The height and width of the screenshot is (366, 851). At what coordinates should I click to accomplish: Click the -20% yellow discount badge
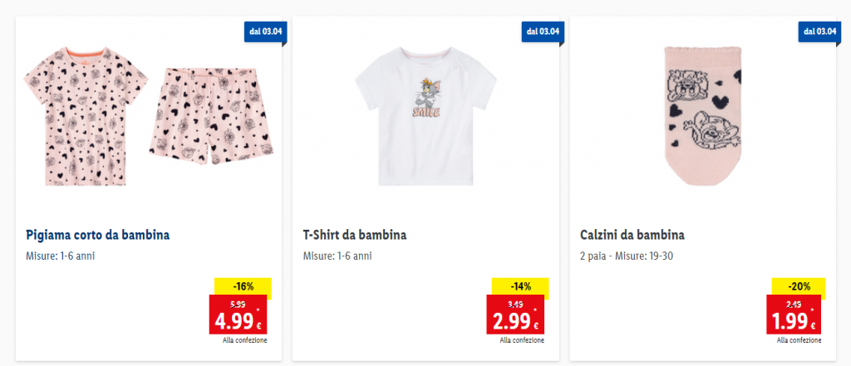(x=798, y=285)
